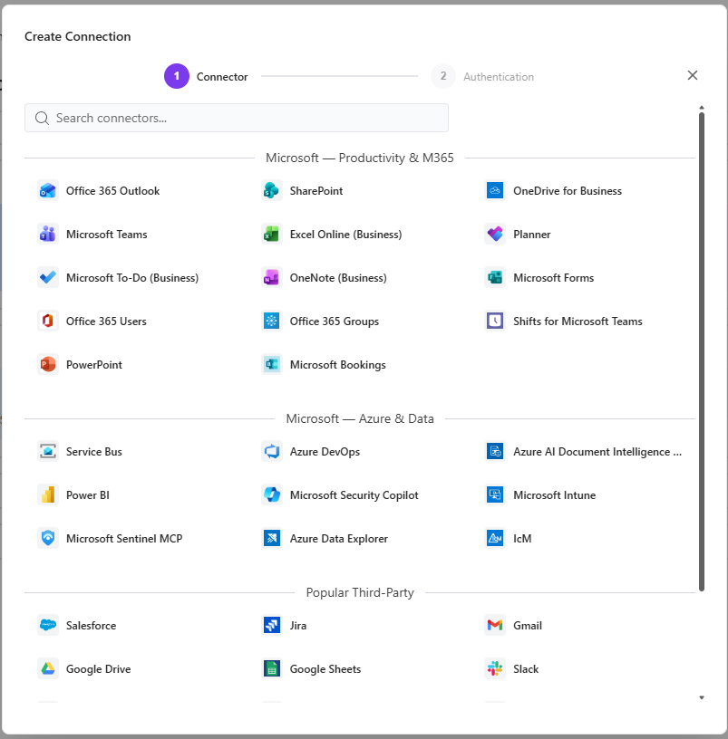
Task: Click the search magnifier icon
Action: point(42,118)
